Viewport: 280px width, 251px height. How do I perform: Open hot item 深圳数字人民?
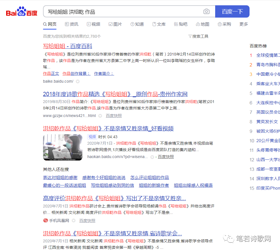point(268,179)
